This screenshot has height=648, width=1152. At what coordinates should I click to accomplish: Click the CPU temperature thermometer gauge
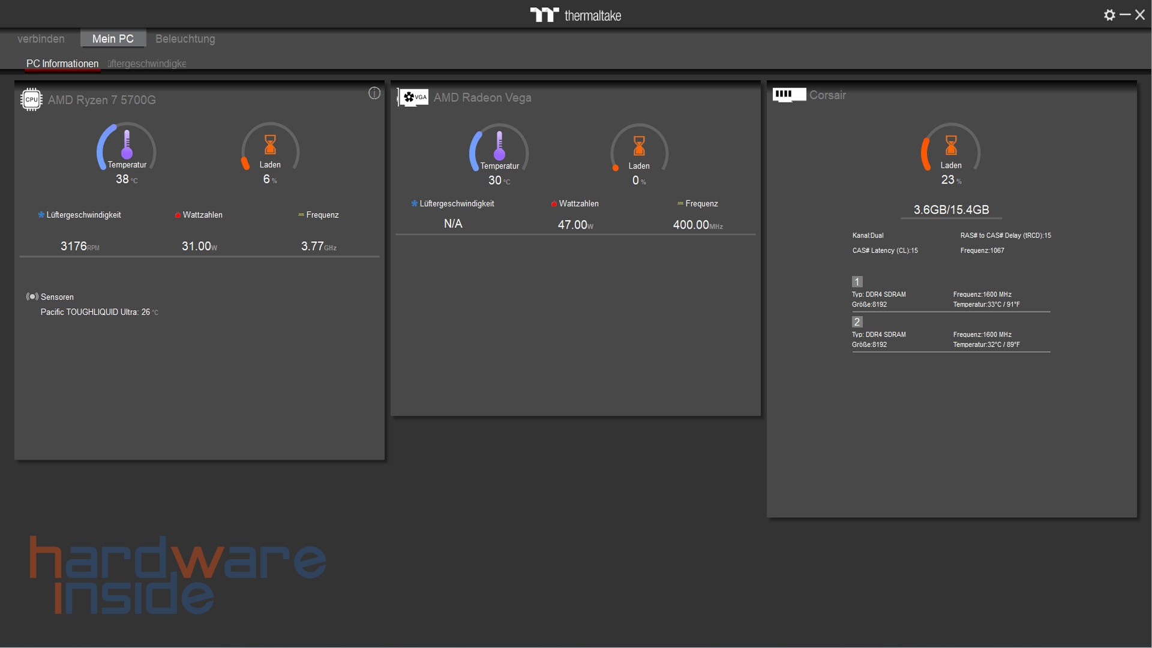point(127,146)
